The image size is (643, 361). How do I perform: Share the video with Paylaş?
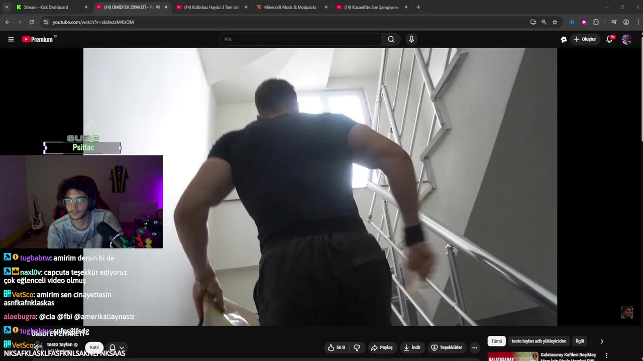click(382, 347)
